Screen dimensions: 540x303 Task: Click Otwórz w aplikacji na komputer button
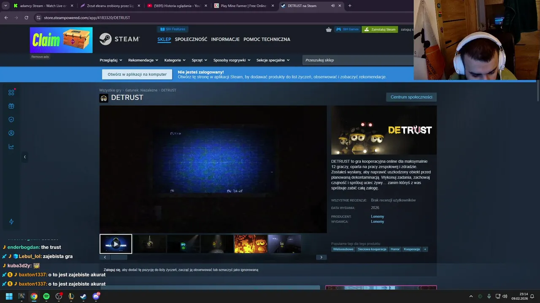pos(137,74)
